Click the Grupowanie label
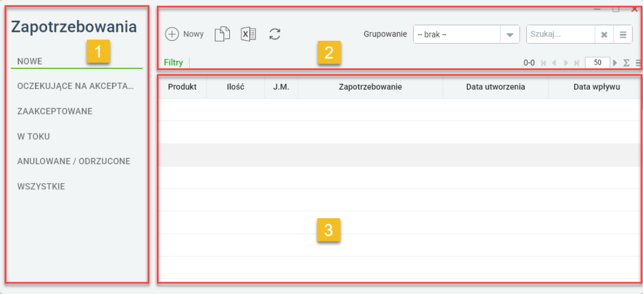The width and height of the screenshot is (643, 294). (x=386, y=34)
